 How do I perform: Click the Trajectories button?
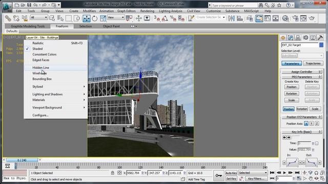(313, 63)
